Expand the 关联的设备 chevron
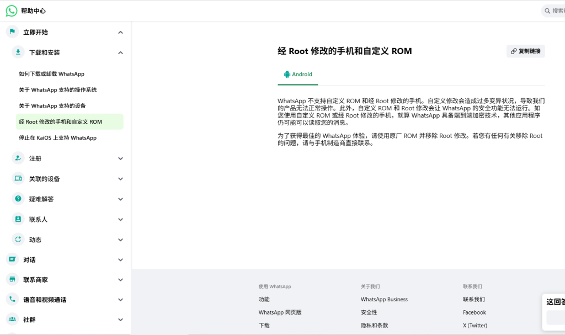 [120, 179]
